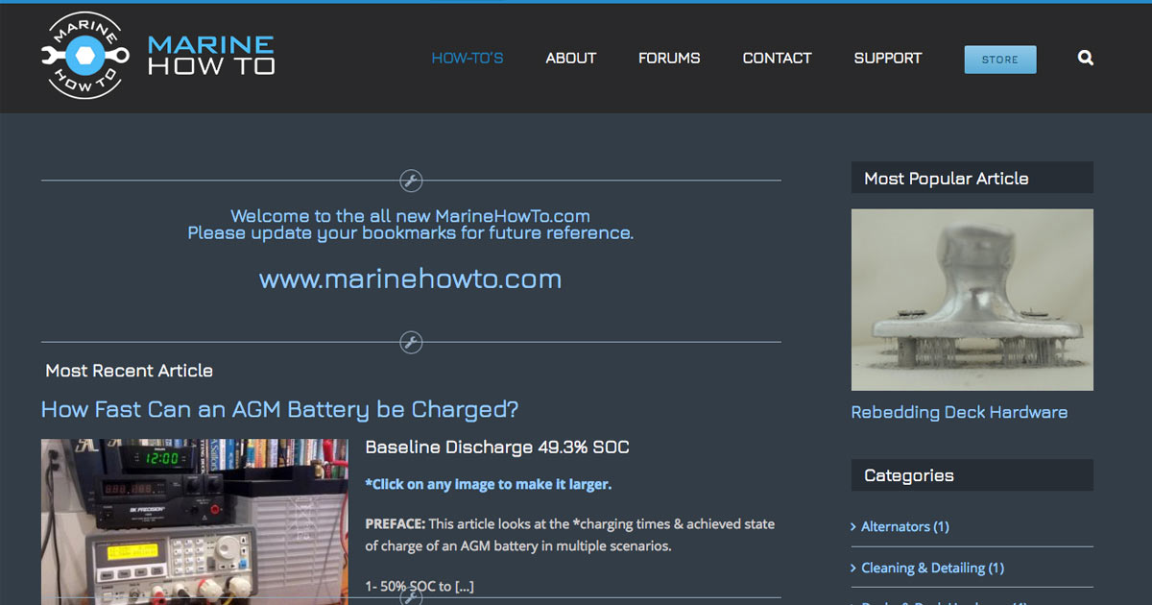The width and height of the screenshot is (1152, 605).
Task: Click the chevron beside Alternators
Action: click(853, 526)
